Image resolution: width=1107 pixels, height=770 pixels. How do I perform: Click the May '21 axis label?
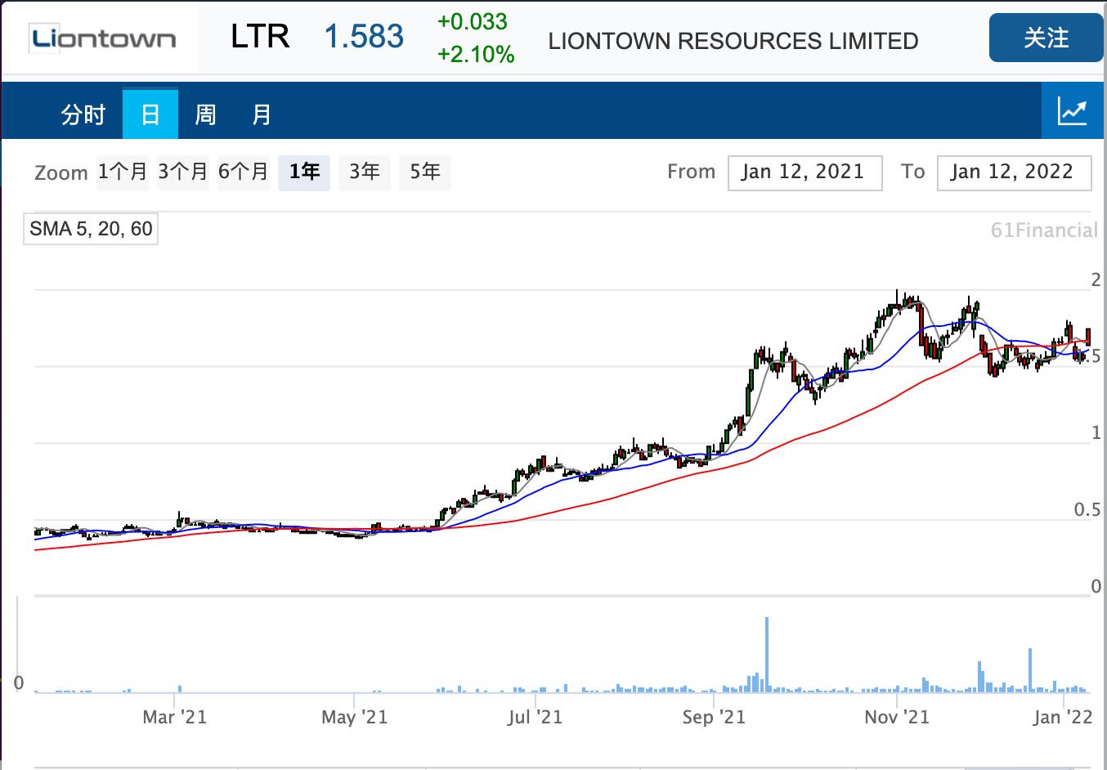[x=355, y=718]
